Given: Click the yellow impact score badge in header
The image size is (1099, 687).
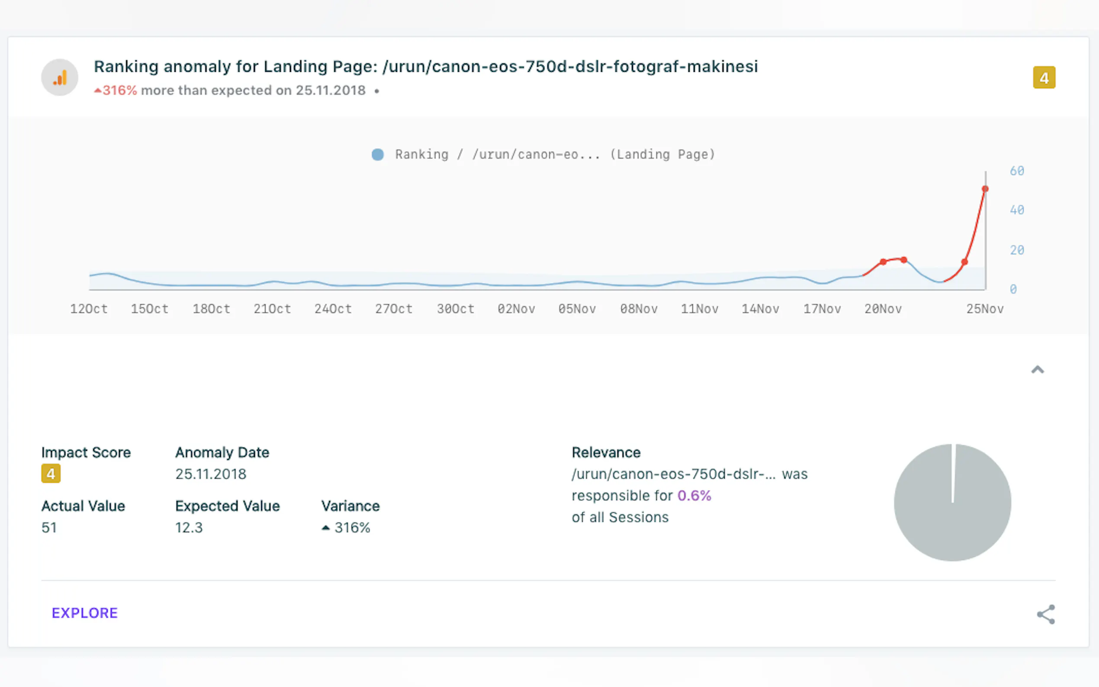Looking at the screenshot, I should [x=1044, y=78].
